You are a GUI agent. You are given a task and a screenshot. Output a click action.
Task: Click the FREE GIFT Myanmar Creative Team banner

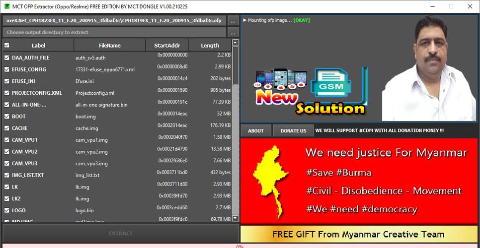coord(359,234)
